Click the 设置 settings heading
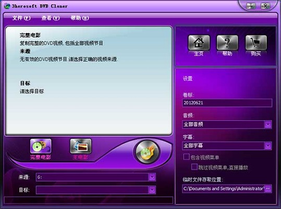This screenshot has height=209, width=281. 188,78
